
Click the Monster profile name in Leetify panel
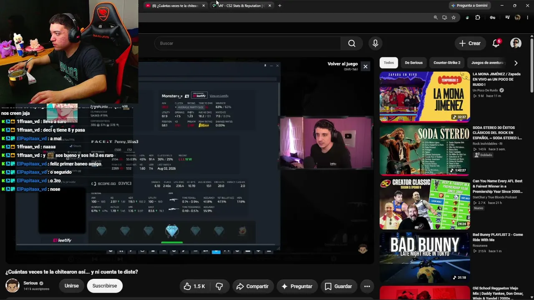point(172,96)
